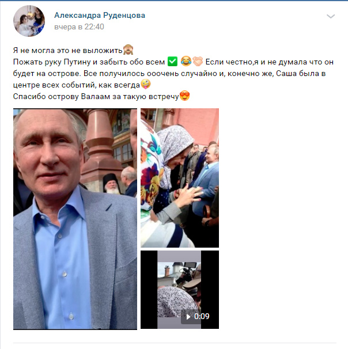Click the 0:09 video duration label
Screen dimensions: 348x349
tap(202, 316)
